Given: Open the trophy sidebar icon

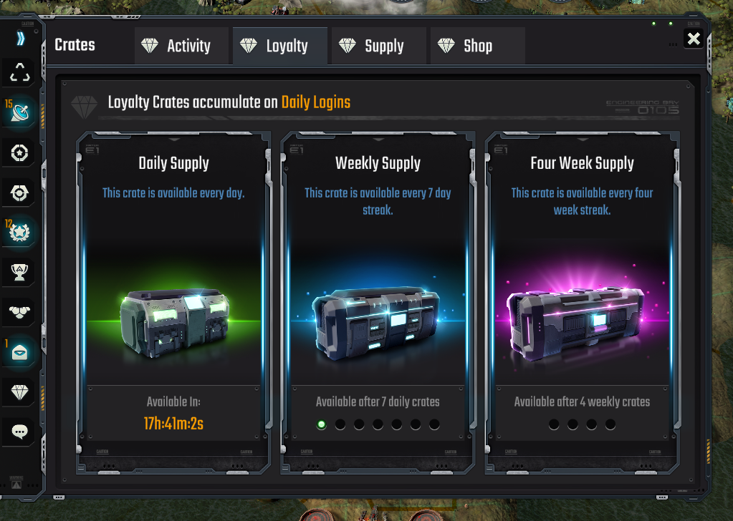Looking at the screenshot, I should [19, 272].
